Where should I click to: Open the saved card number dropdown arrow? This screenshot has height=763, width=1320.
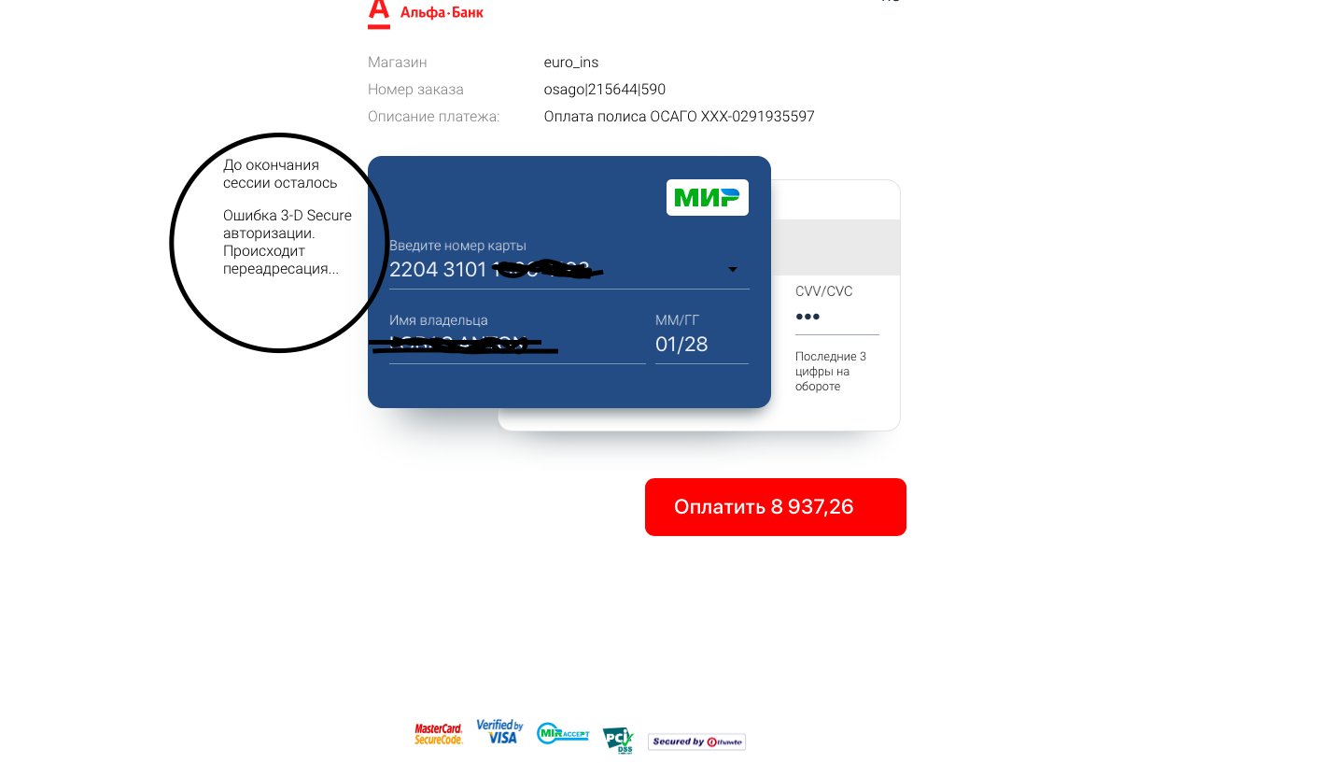click(733, 270)
